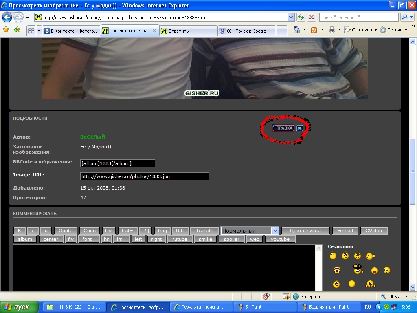Viewport: 417px width, 313px height.
Task: Toggle bold B formatting button
Action: 19,231
